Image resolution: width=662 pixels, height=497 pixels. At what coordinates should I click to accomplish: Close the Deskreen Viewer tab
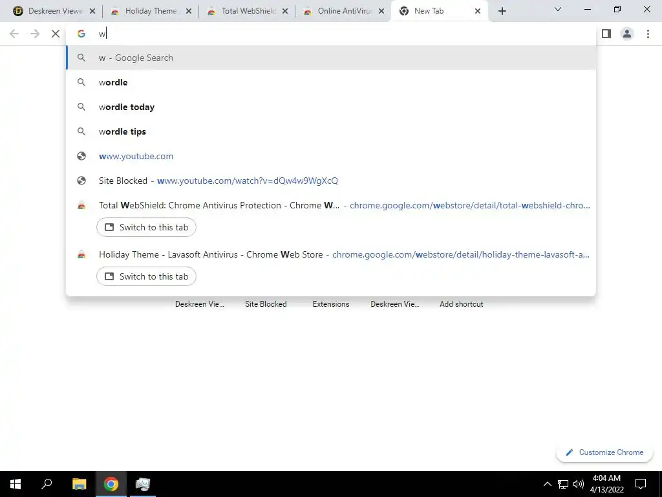pyautogui.click(x=92, y=11)
